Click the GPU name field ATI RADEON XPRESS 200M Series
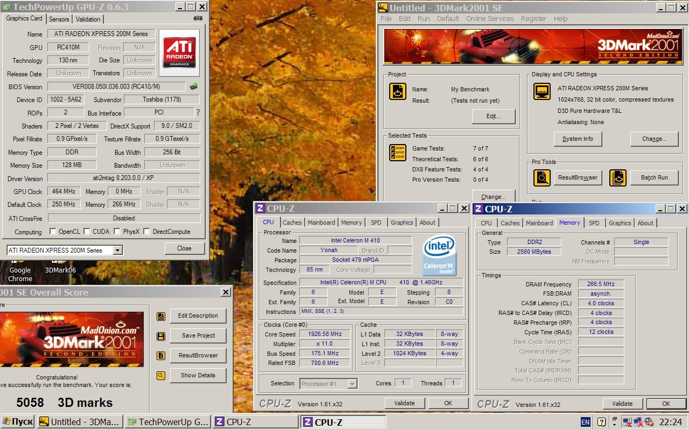 tap(102, 33)
